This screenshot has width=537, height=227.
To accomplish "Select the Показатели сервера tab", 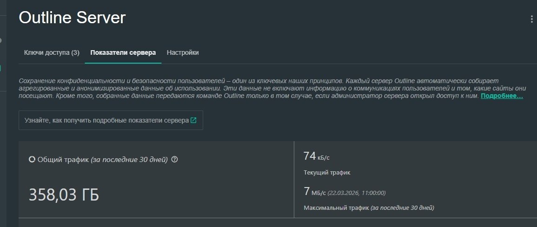I will [123, 52].
